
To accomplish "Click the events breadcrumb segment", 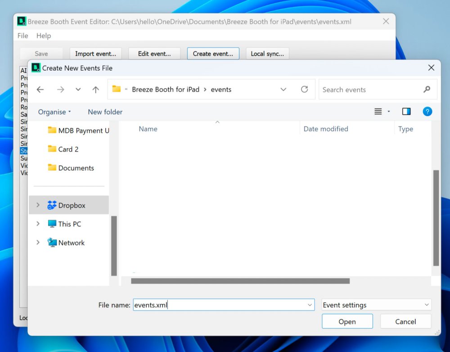I will point(221,90).
